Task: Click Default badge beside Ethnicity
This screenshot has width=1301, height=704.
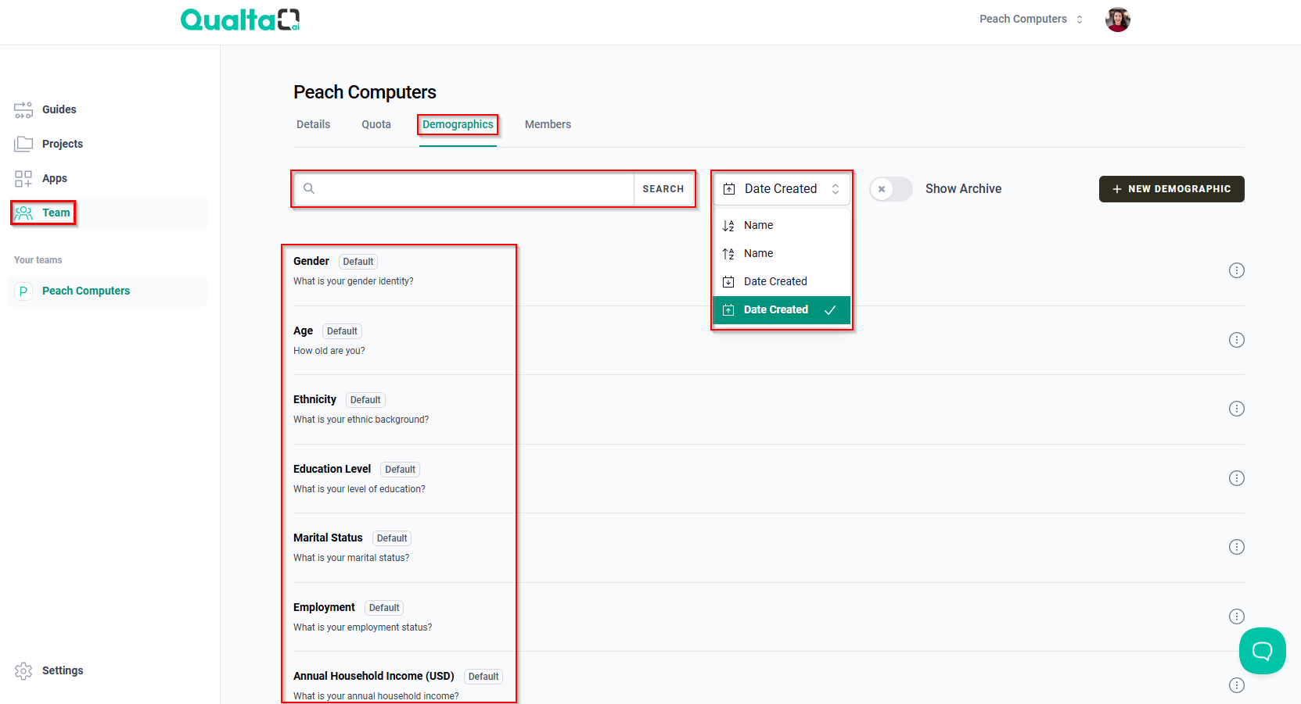Action: tap(365, 400)
